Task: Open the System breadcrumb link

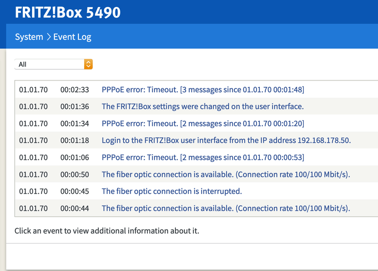Action: (29, 37)
